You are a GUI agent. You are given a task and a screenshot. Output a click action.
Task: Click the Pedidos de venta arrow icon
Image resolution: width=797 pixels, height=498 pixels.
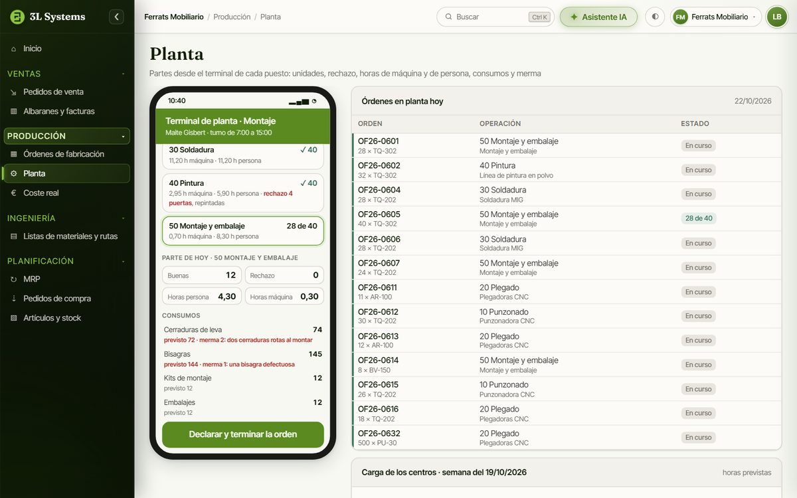(x=14, y=92)
